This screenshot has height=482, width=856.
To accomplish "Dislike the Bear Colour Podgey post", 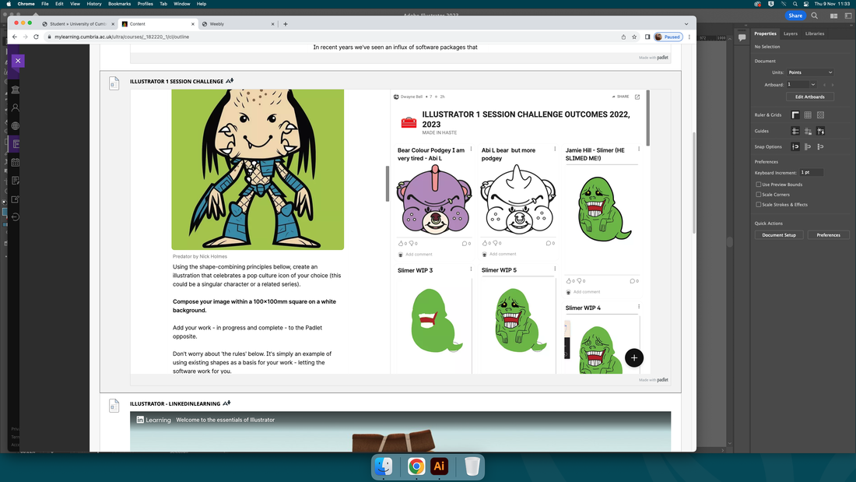I will tap(412, 243).
